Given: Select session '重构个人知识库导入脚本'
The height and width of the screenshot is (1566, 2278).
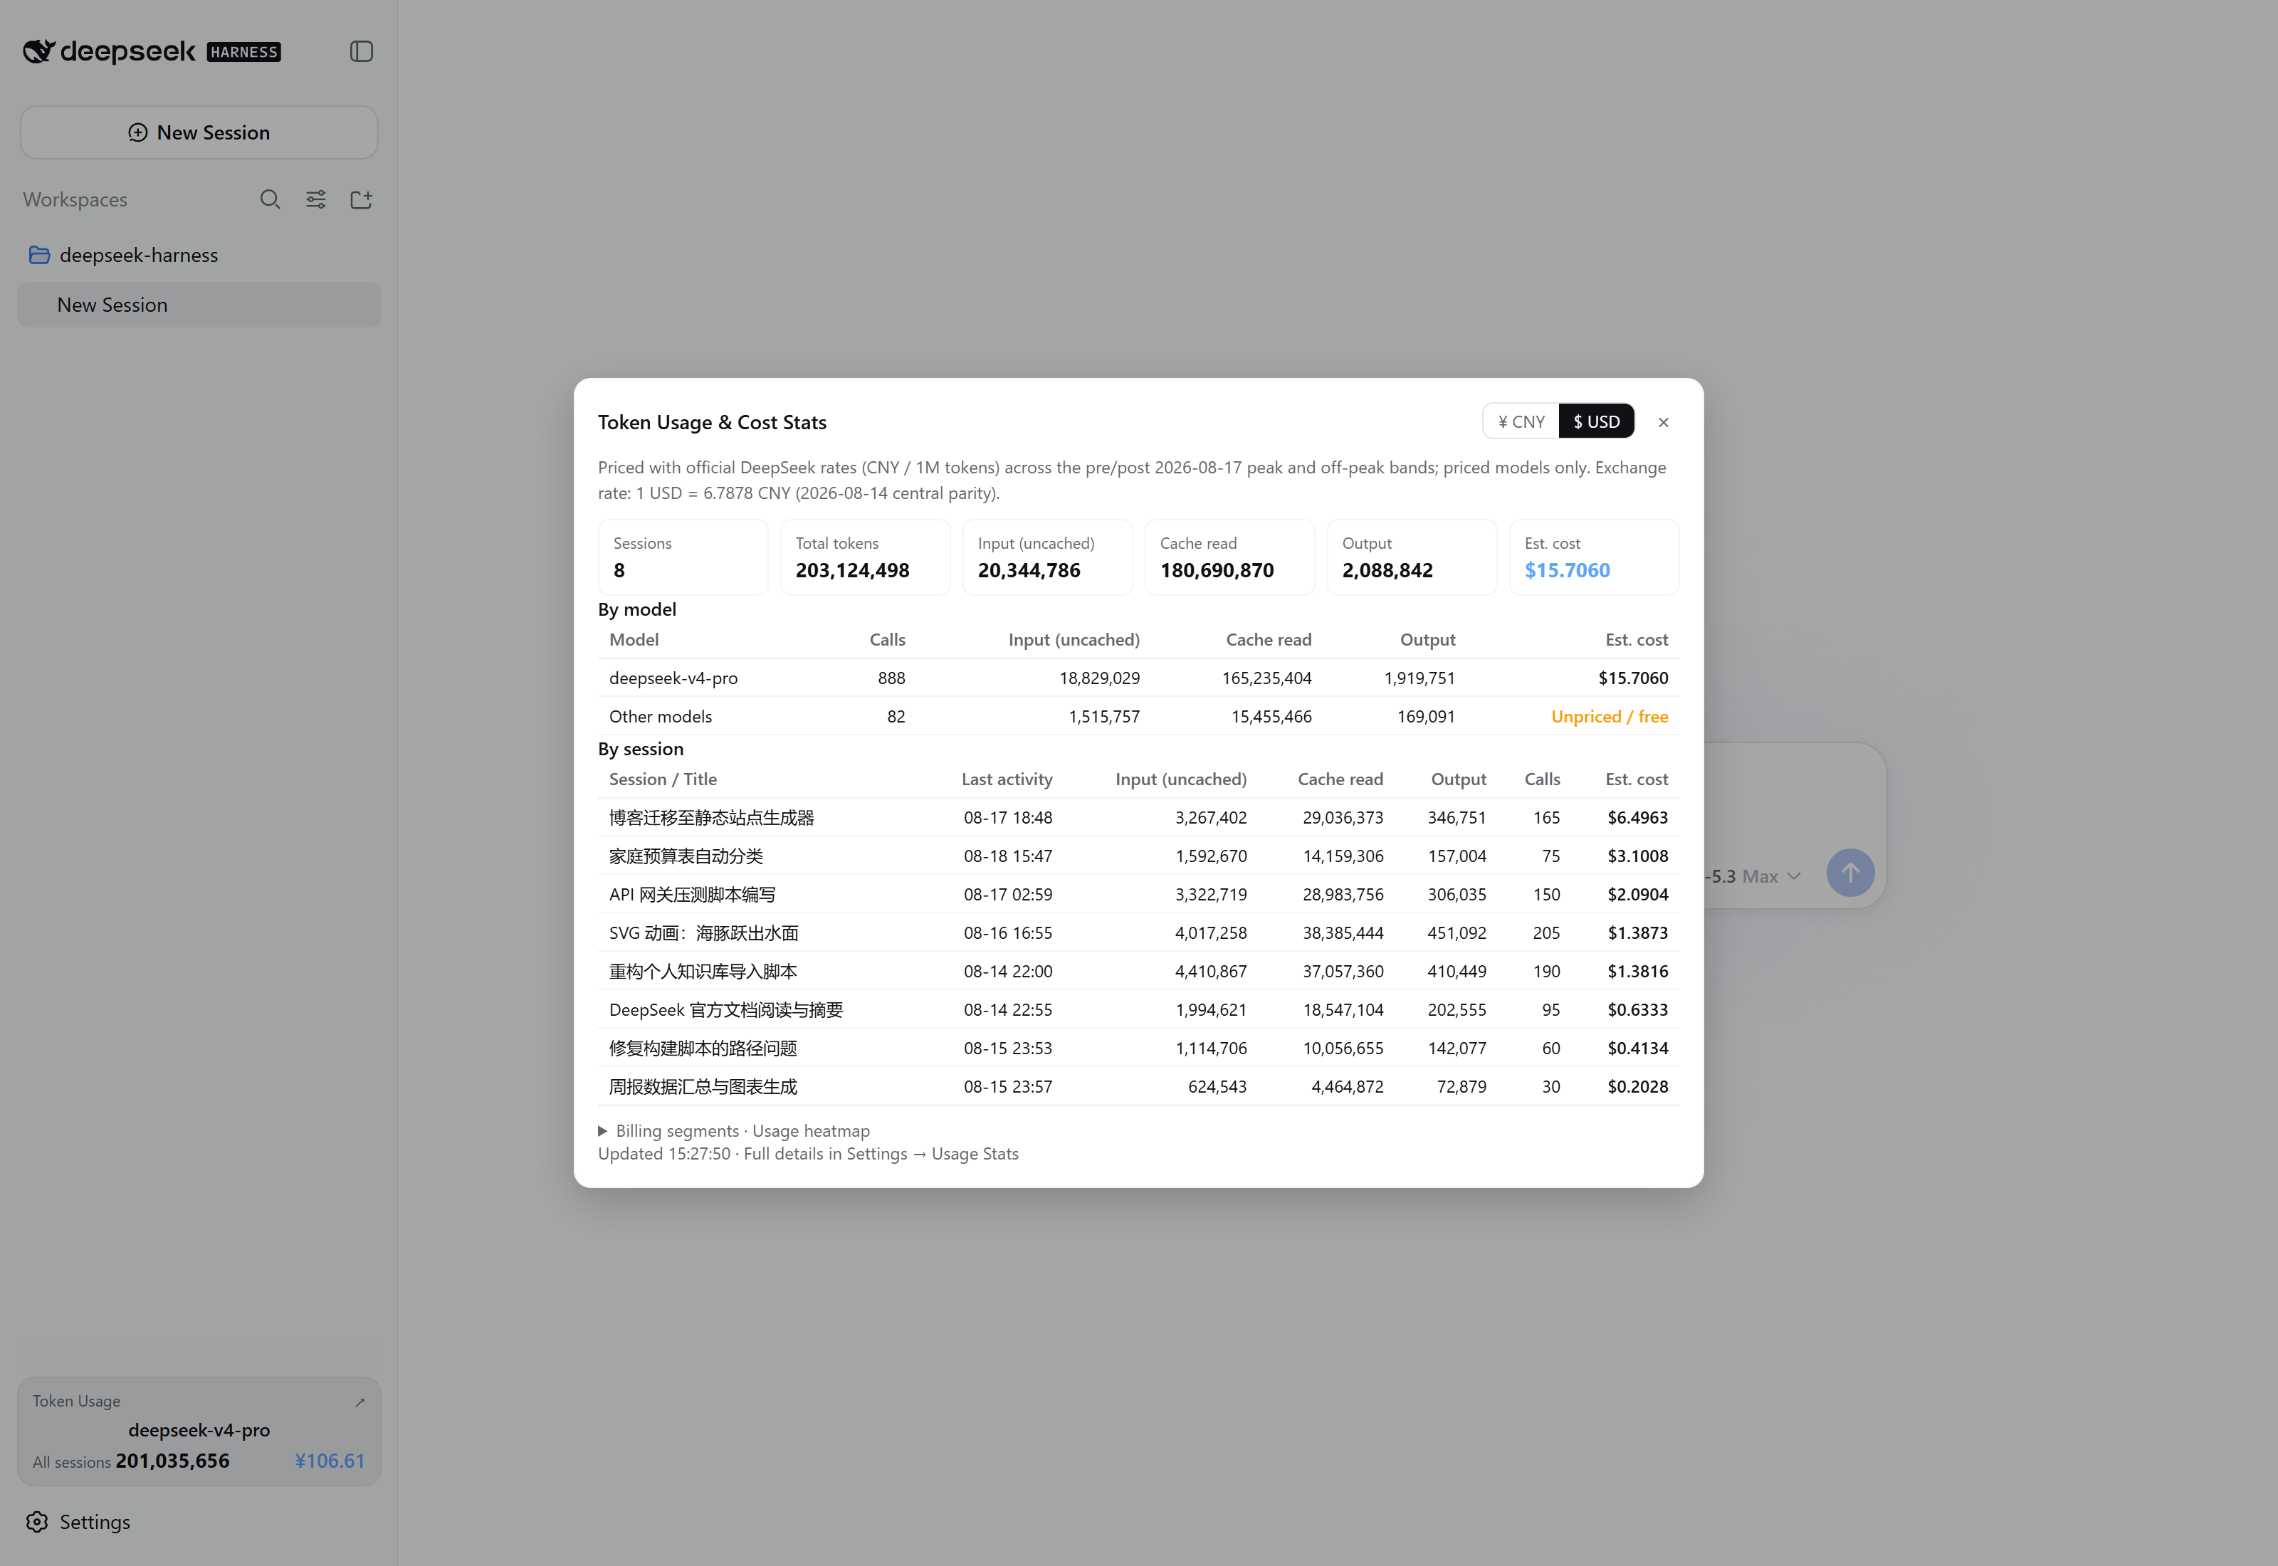Looking at the screenshot, I should click(1138, 972).
